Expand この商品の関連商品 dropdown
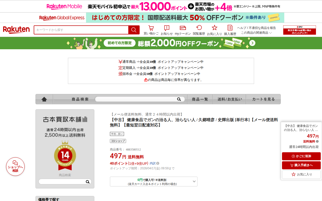322x201 pixels. pos(257,33)
